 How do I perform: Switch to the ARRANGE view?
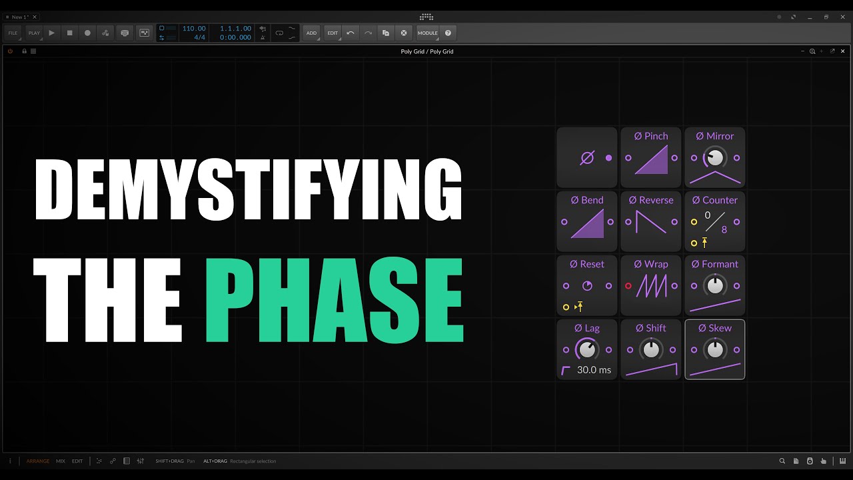pyautogui.click(x=38, y=461)
